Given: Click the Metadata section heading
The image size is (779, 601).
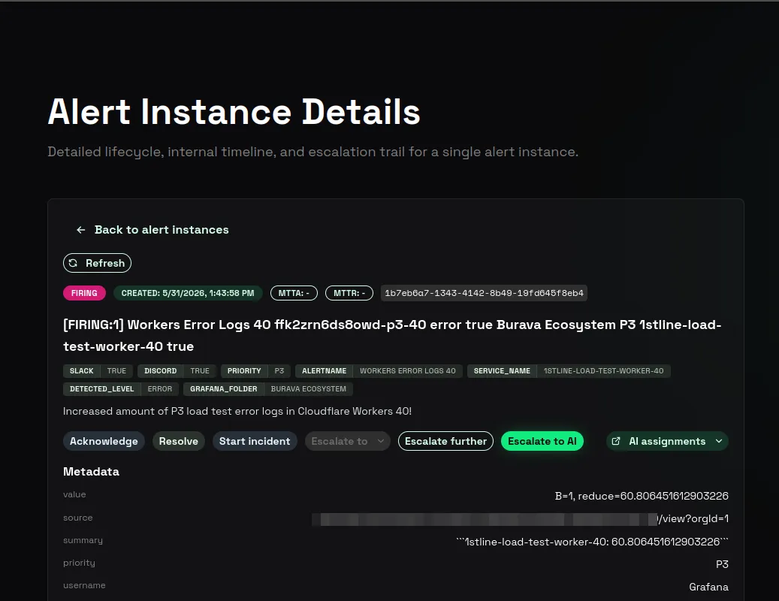Looking at the screenshot, I should [91, 471].
